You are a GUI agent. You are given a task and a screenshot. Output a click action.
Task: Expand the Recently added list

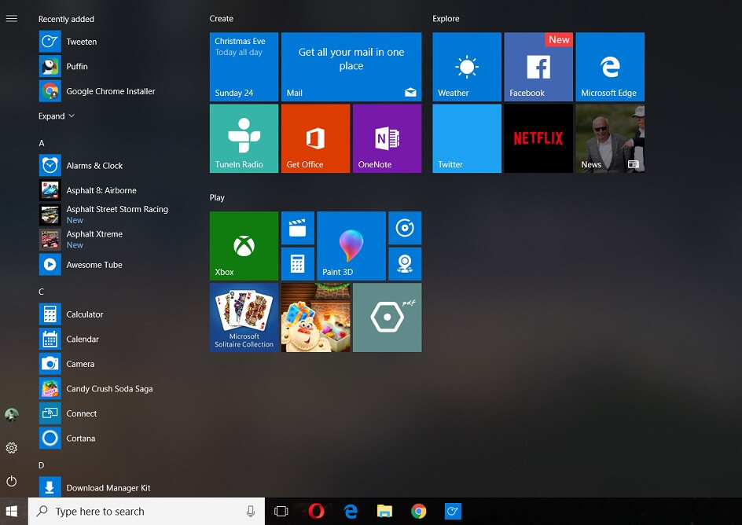[57, 116]
